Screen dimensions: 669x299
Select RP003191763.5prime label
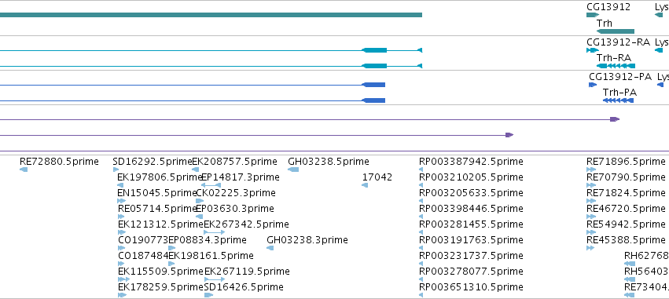(471, 240)
